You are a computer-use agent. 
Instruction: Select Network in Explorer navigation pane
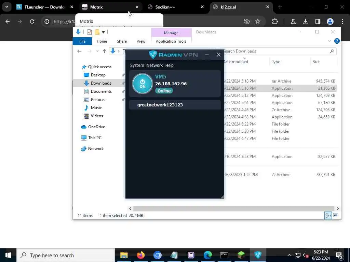92,149
